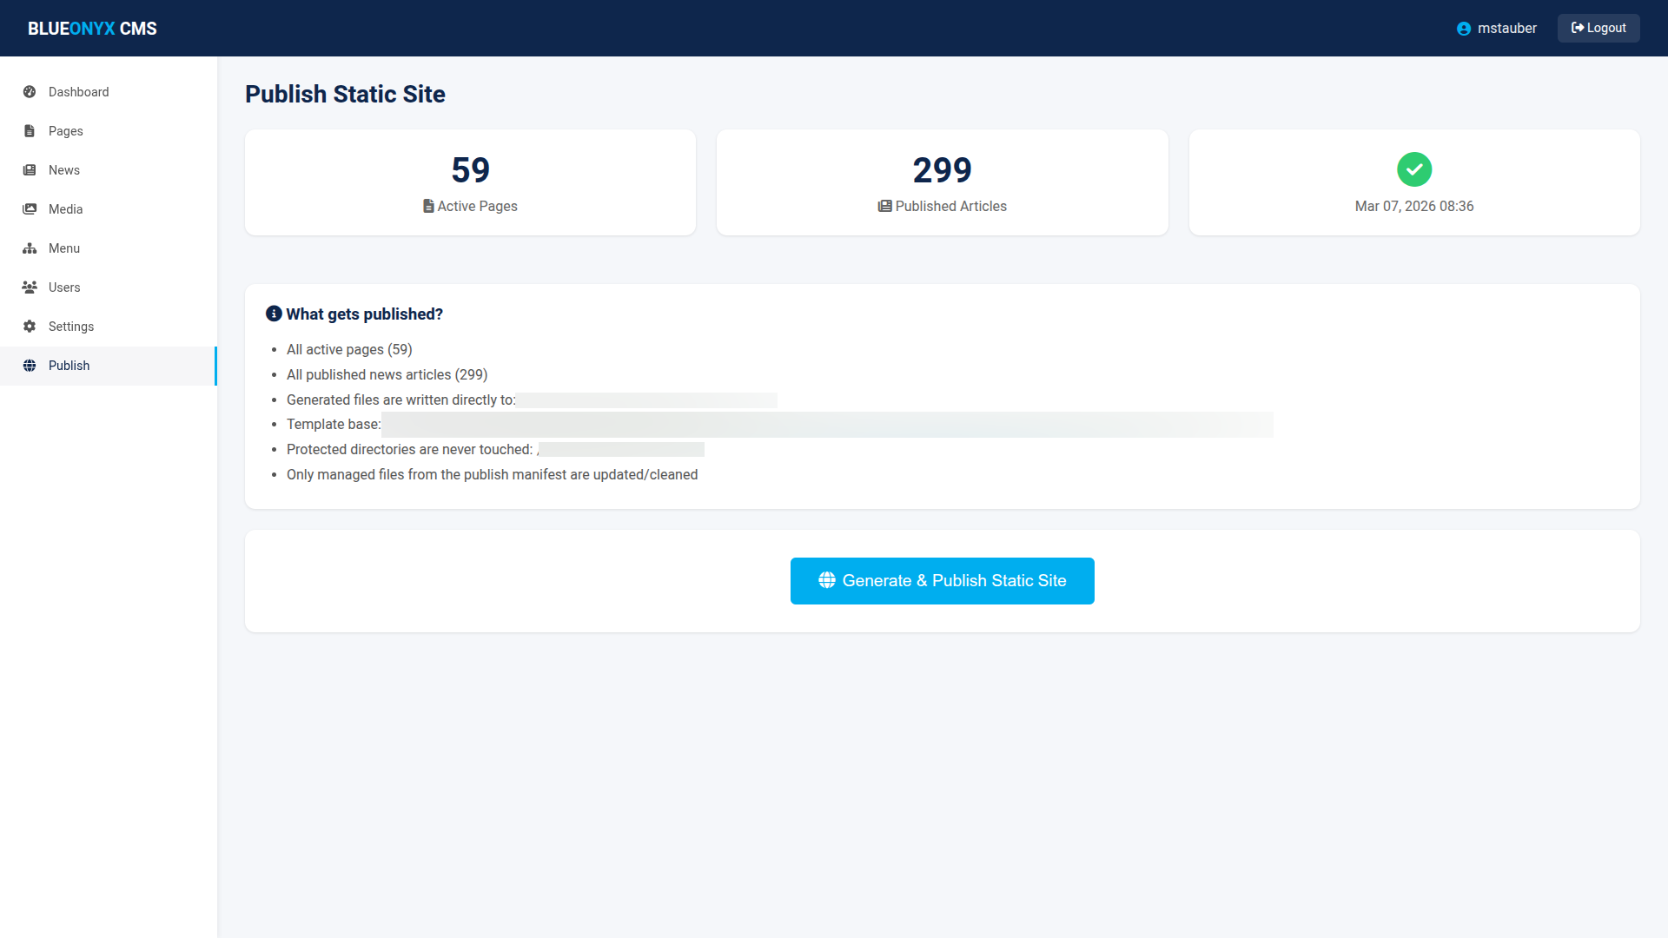
Task: Click the Media images icon in sidebar
Action: pyautogui.click(x=30, y=209)
